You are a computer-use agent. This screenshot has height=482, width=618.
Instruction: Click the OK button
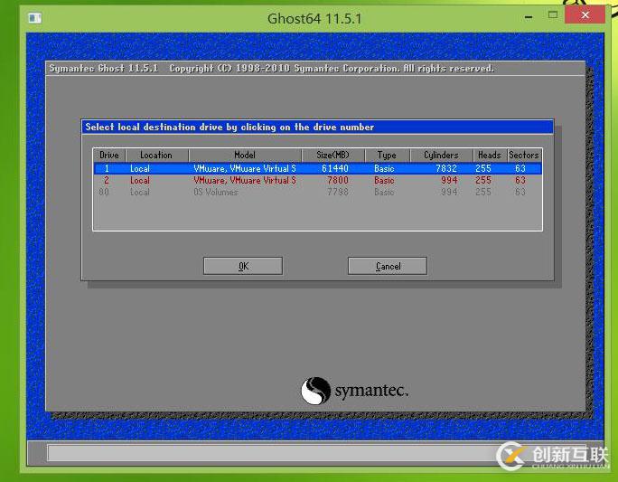point(243,266)
